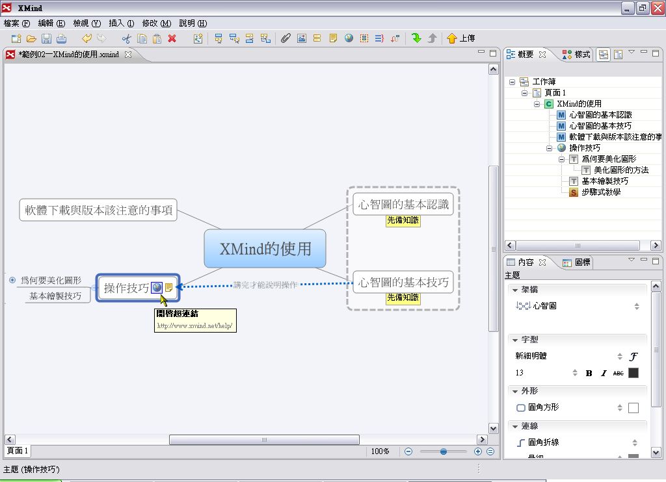Screen dimensions: 666x482
Task: Click the radio marker beside 為何要美化圖形
Action: pos(12,280)
